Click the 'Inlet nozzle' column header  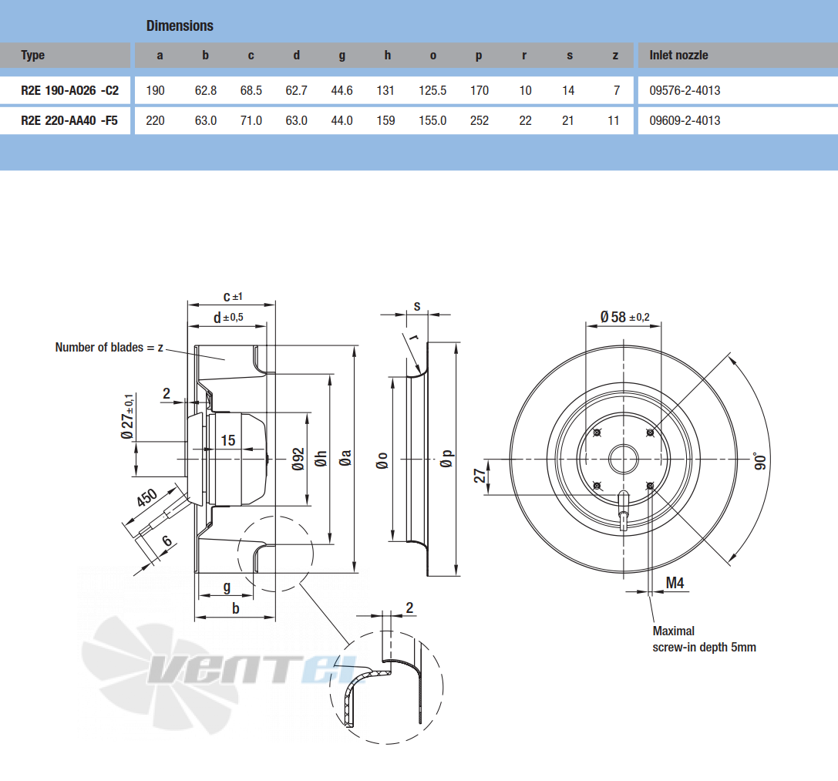click(678, 55)
